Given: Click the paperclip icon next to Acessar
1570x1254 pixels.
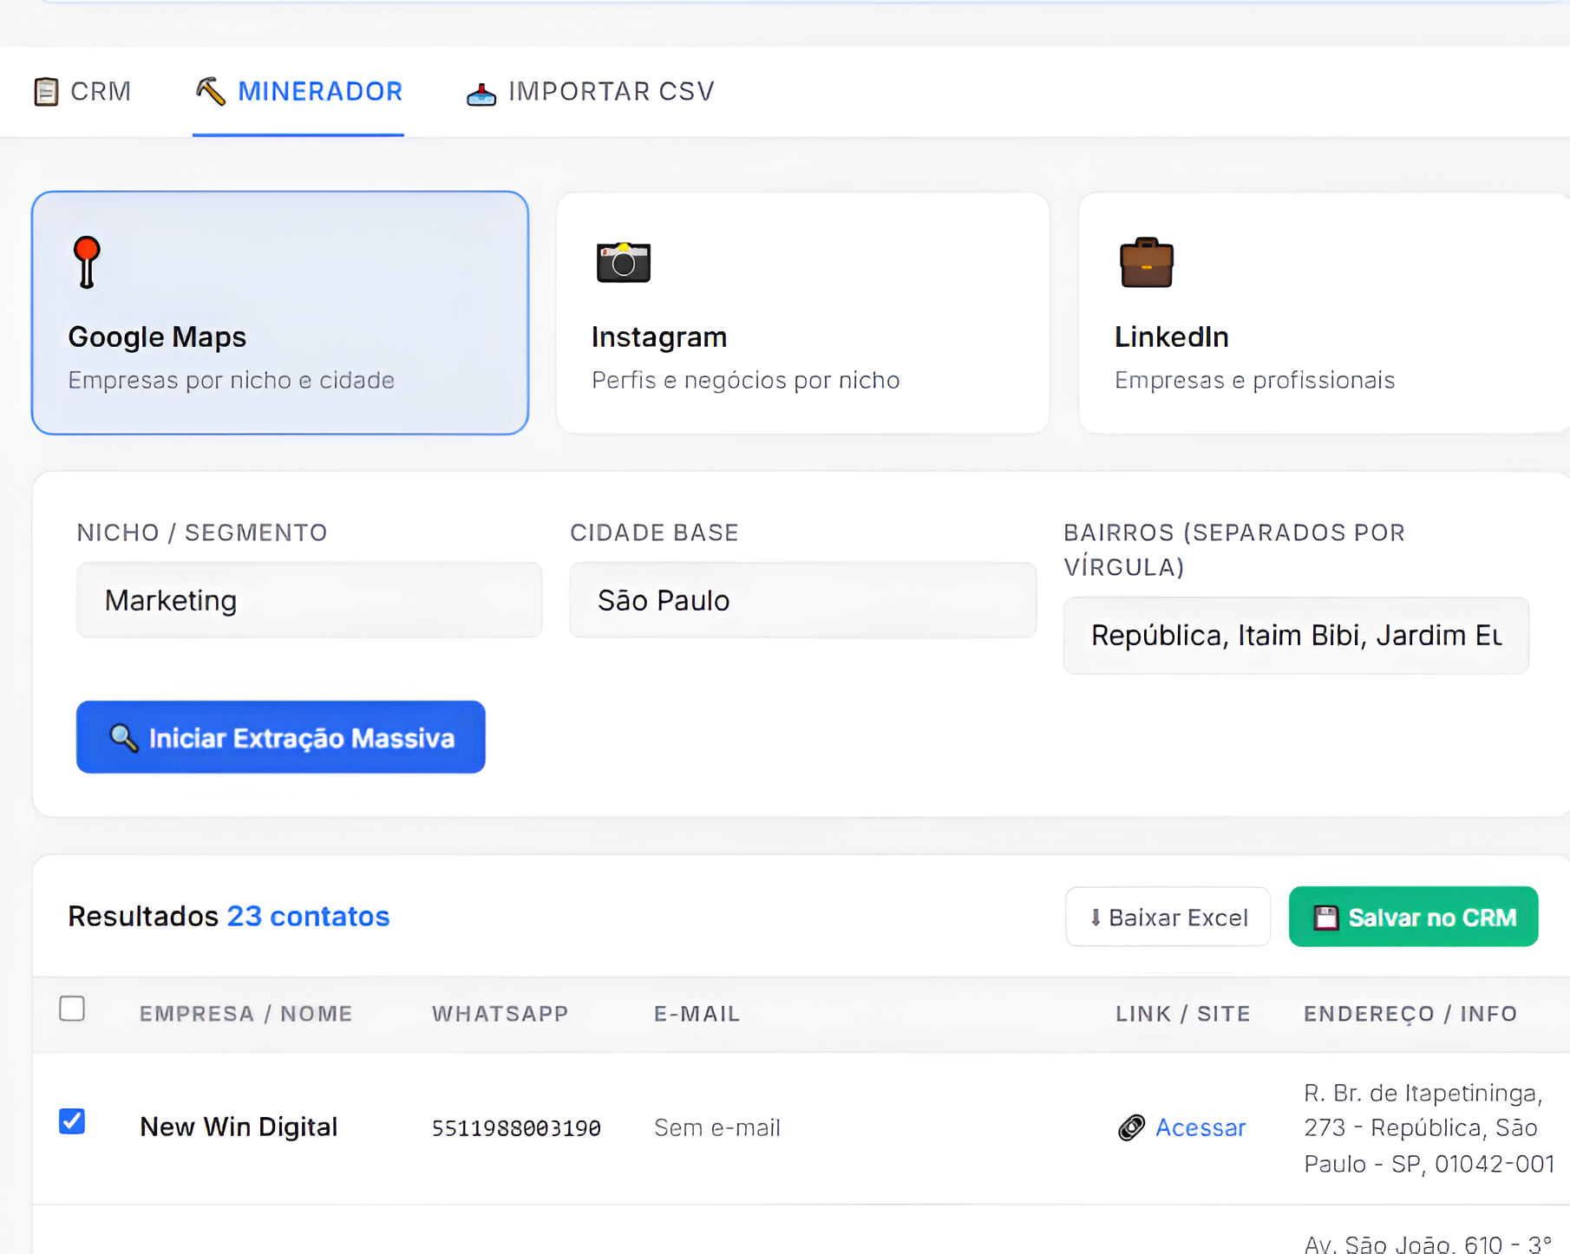Looking at the screenshot, I should point(1130,1127).
